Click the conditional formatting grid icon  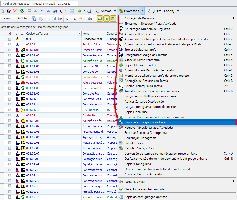[68, 18]
